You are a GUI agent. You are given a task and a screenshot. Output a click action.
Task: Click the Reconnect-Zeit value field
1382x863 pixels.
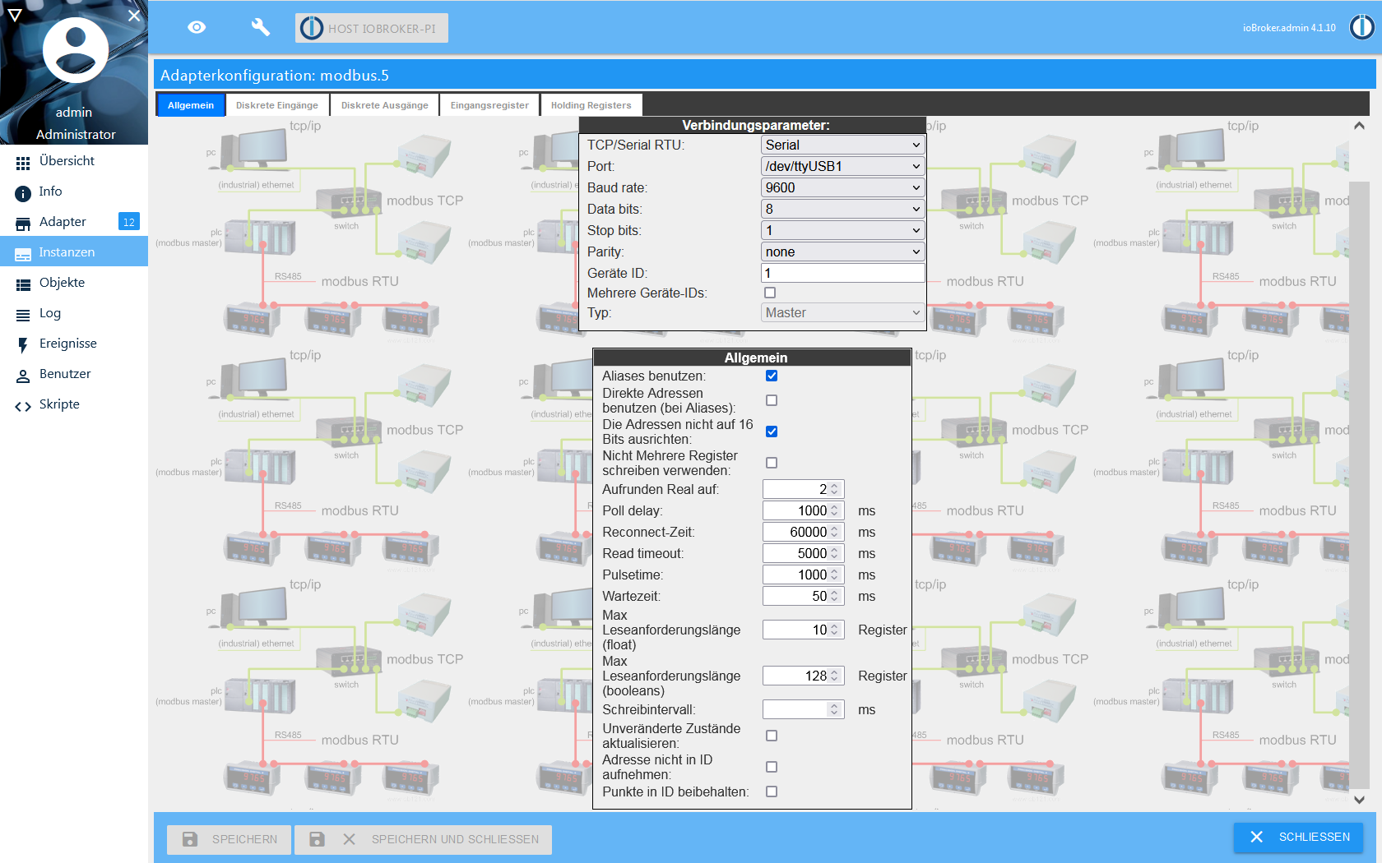(804, 532)
